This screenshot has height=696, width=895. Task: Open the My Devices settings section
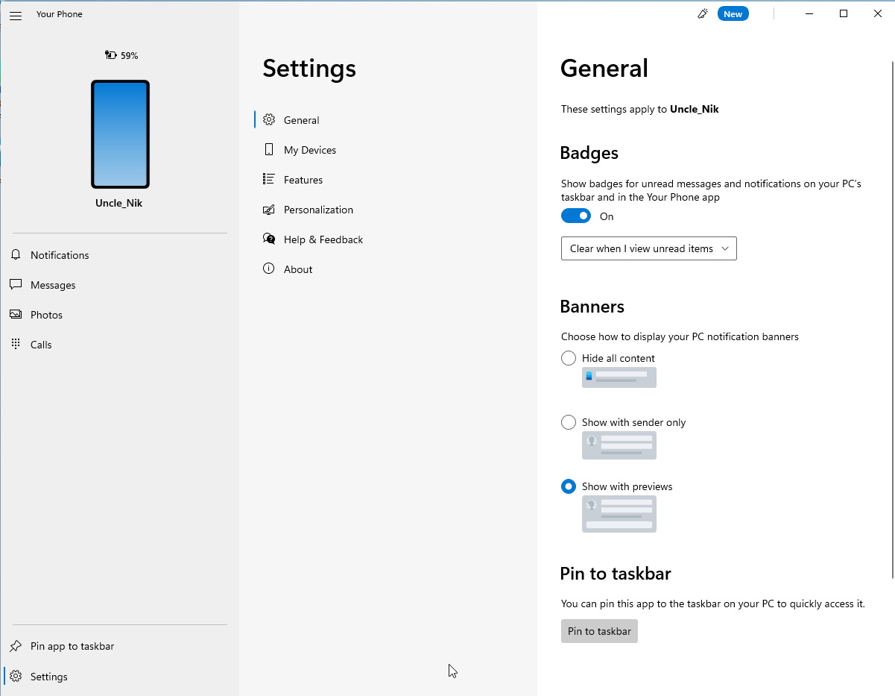click(309, 150)
